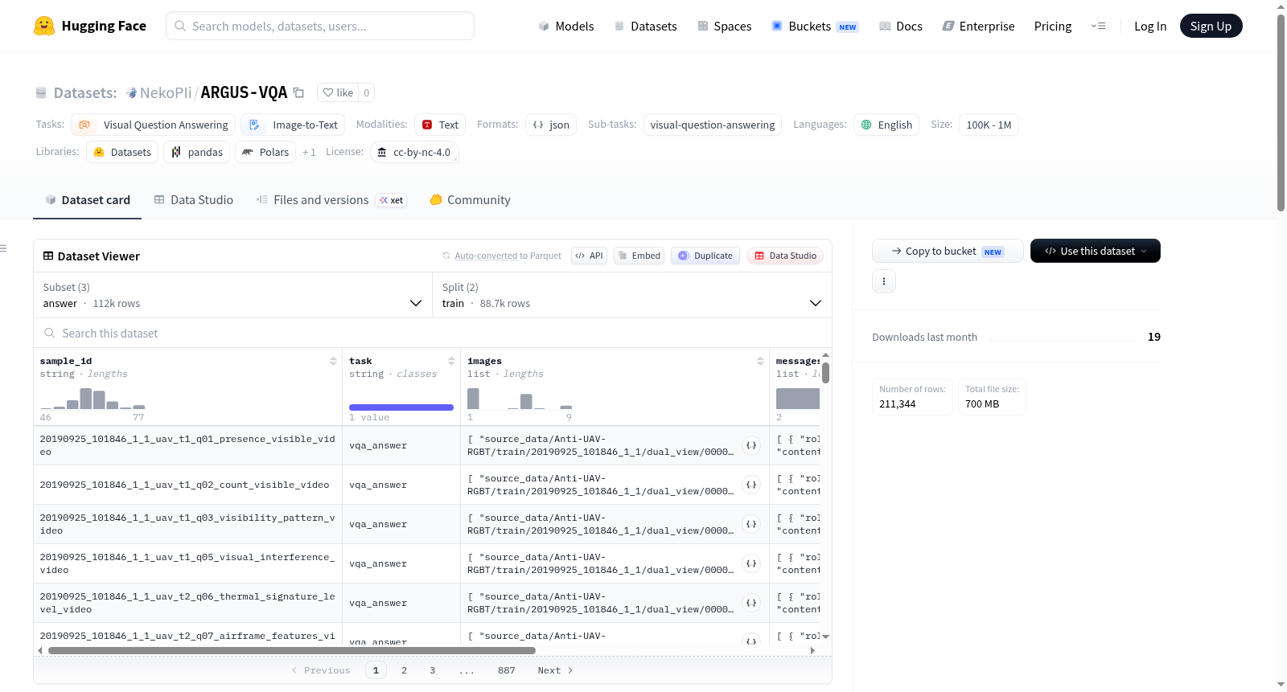Image resolution: width=1287 pixels, height=692 pixels.
Task: Click the Polars library tag
Action: click(265, 152)
